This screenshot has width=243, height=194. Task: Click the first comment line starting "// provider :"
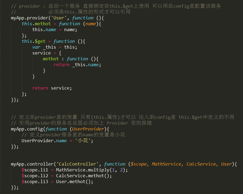[x=116, y=6]
